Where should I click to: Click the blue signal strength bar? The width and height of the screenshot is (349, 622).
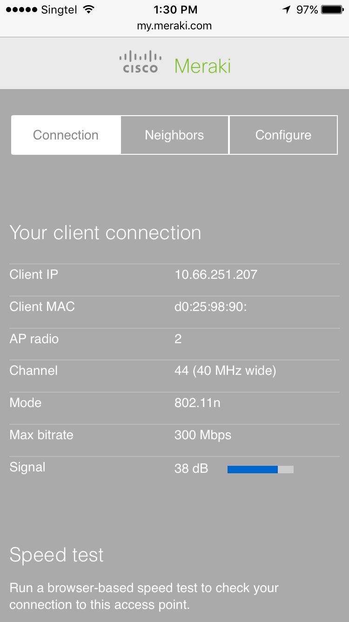tap(253, 470)
